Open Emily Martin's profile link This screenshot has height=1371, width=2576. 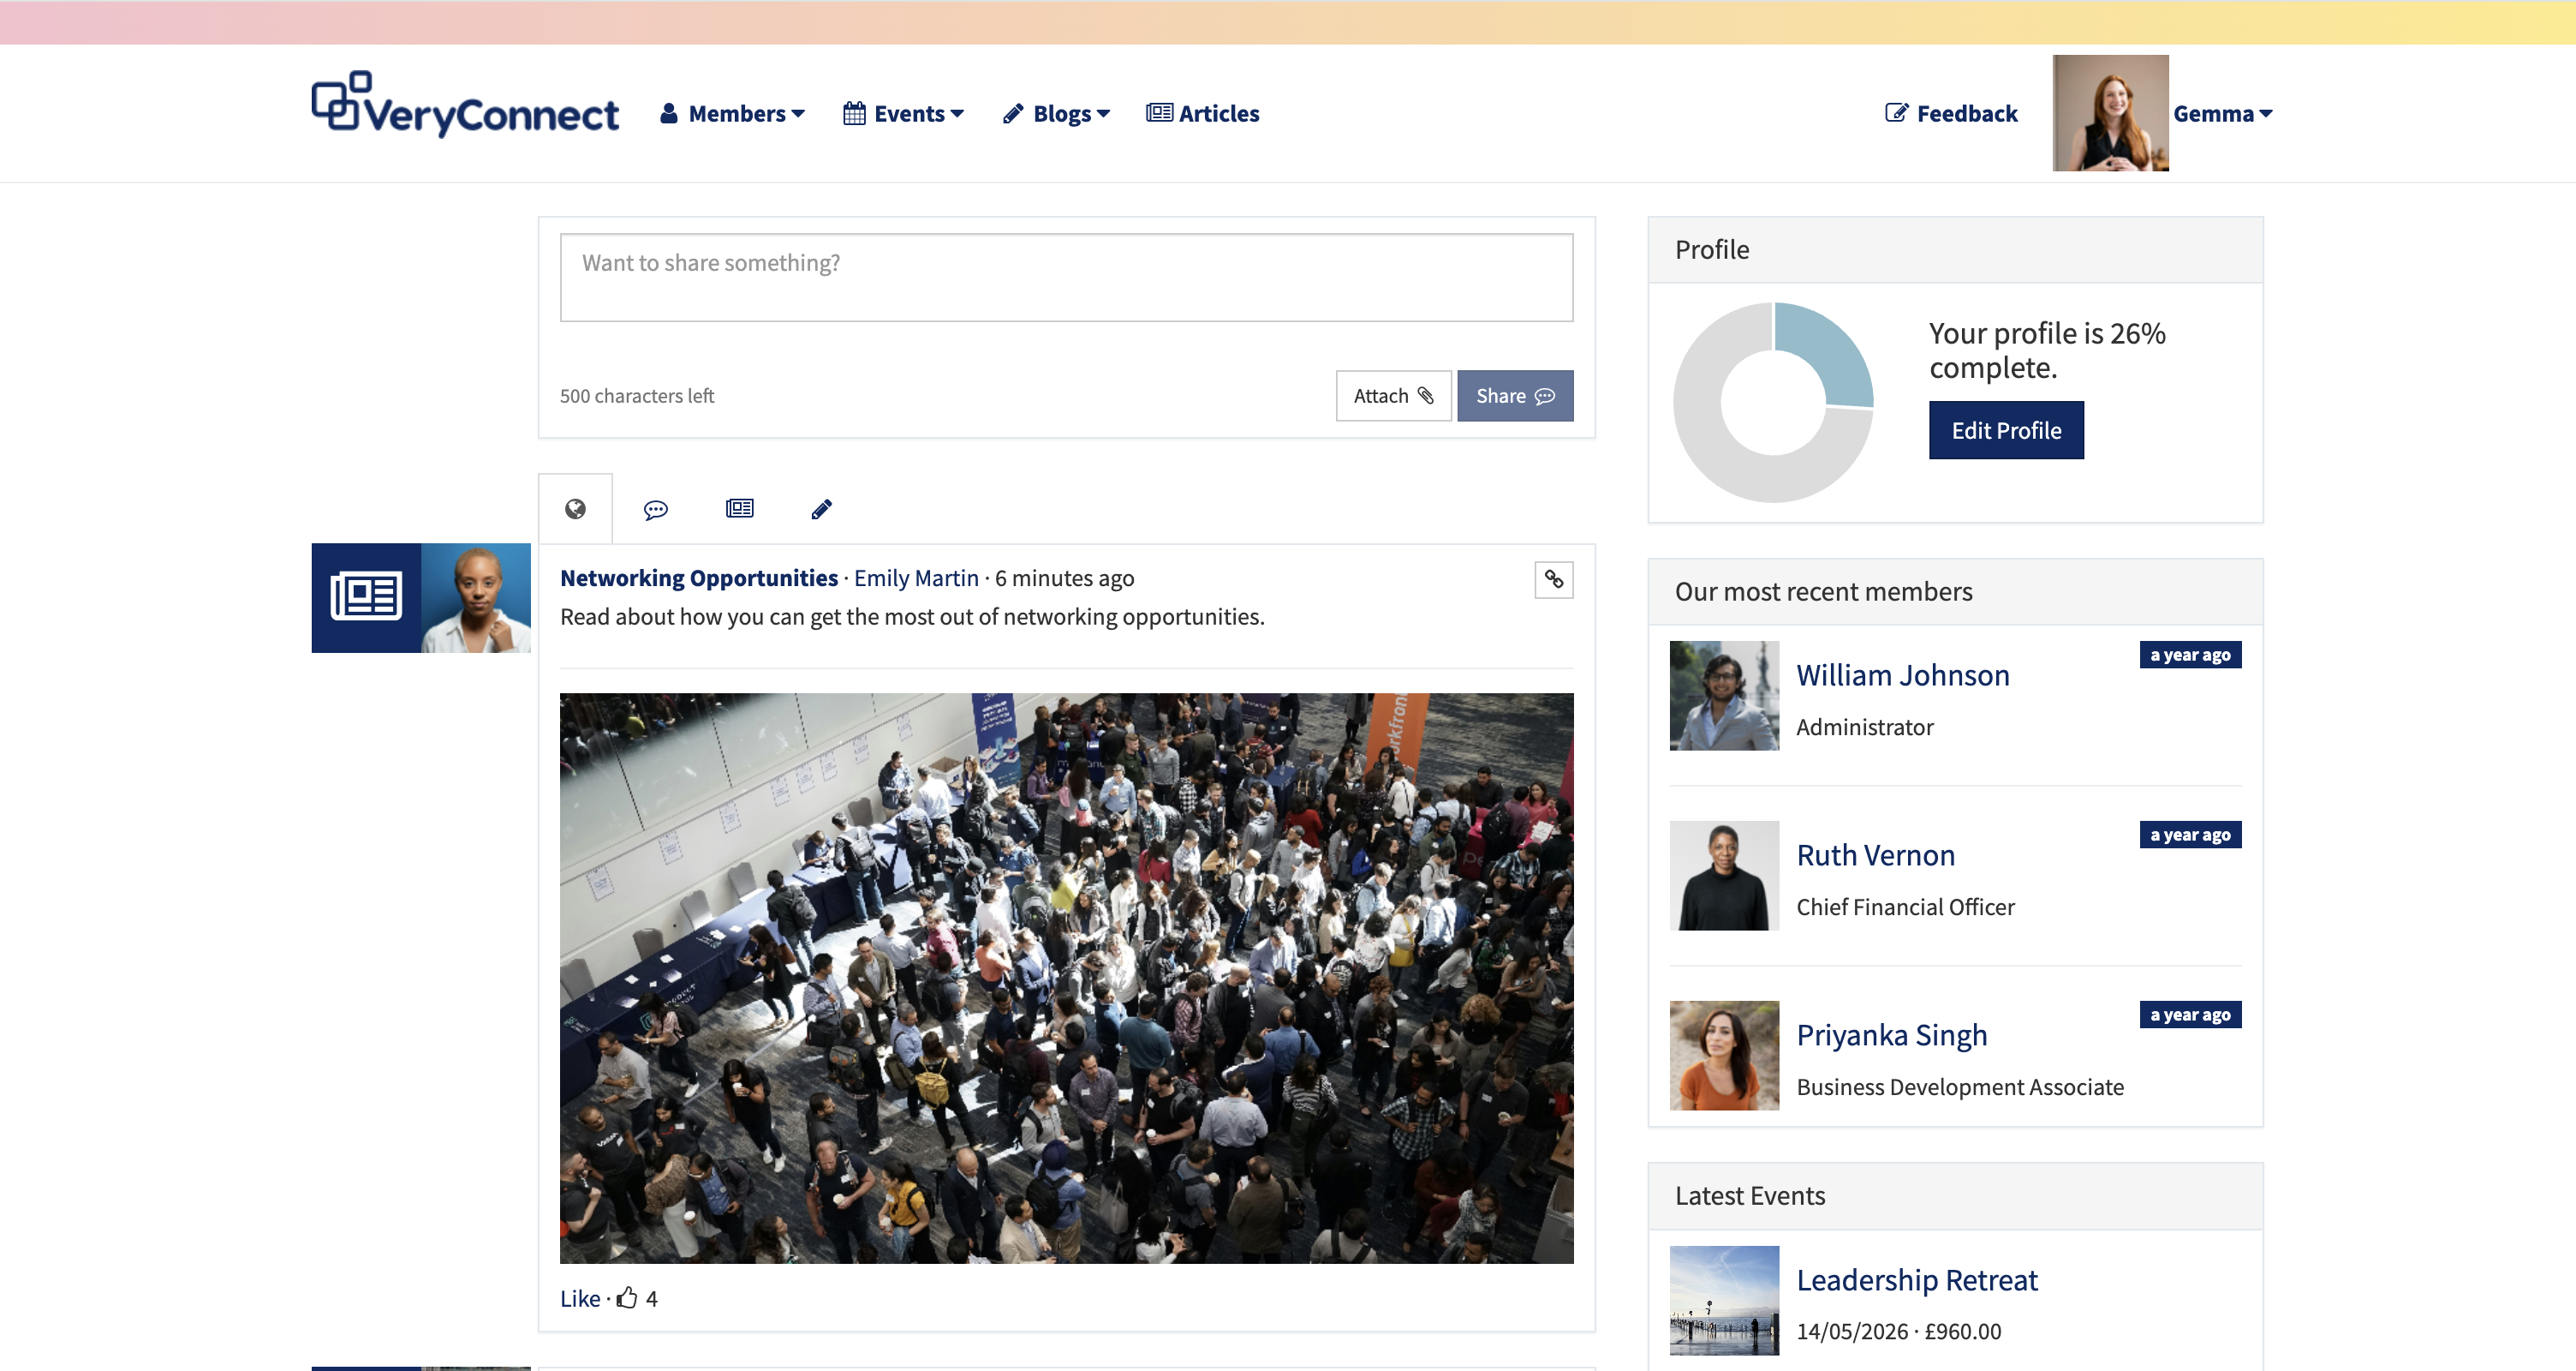click(916, 578)
